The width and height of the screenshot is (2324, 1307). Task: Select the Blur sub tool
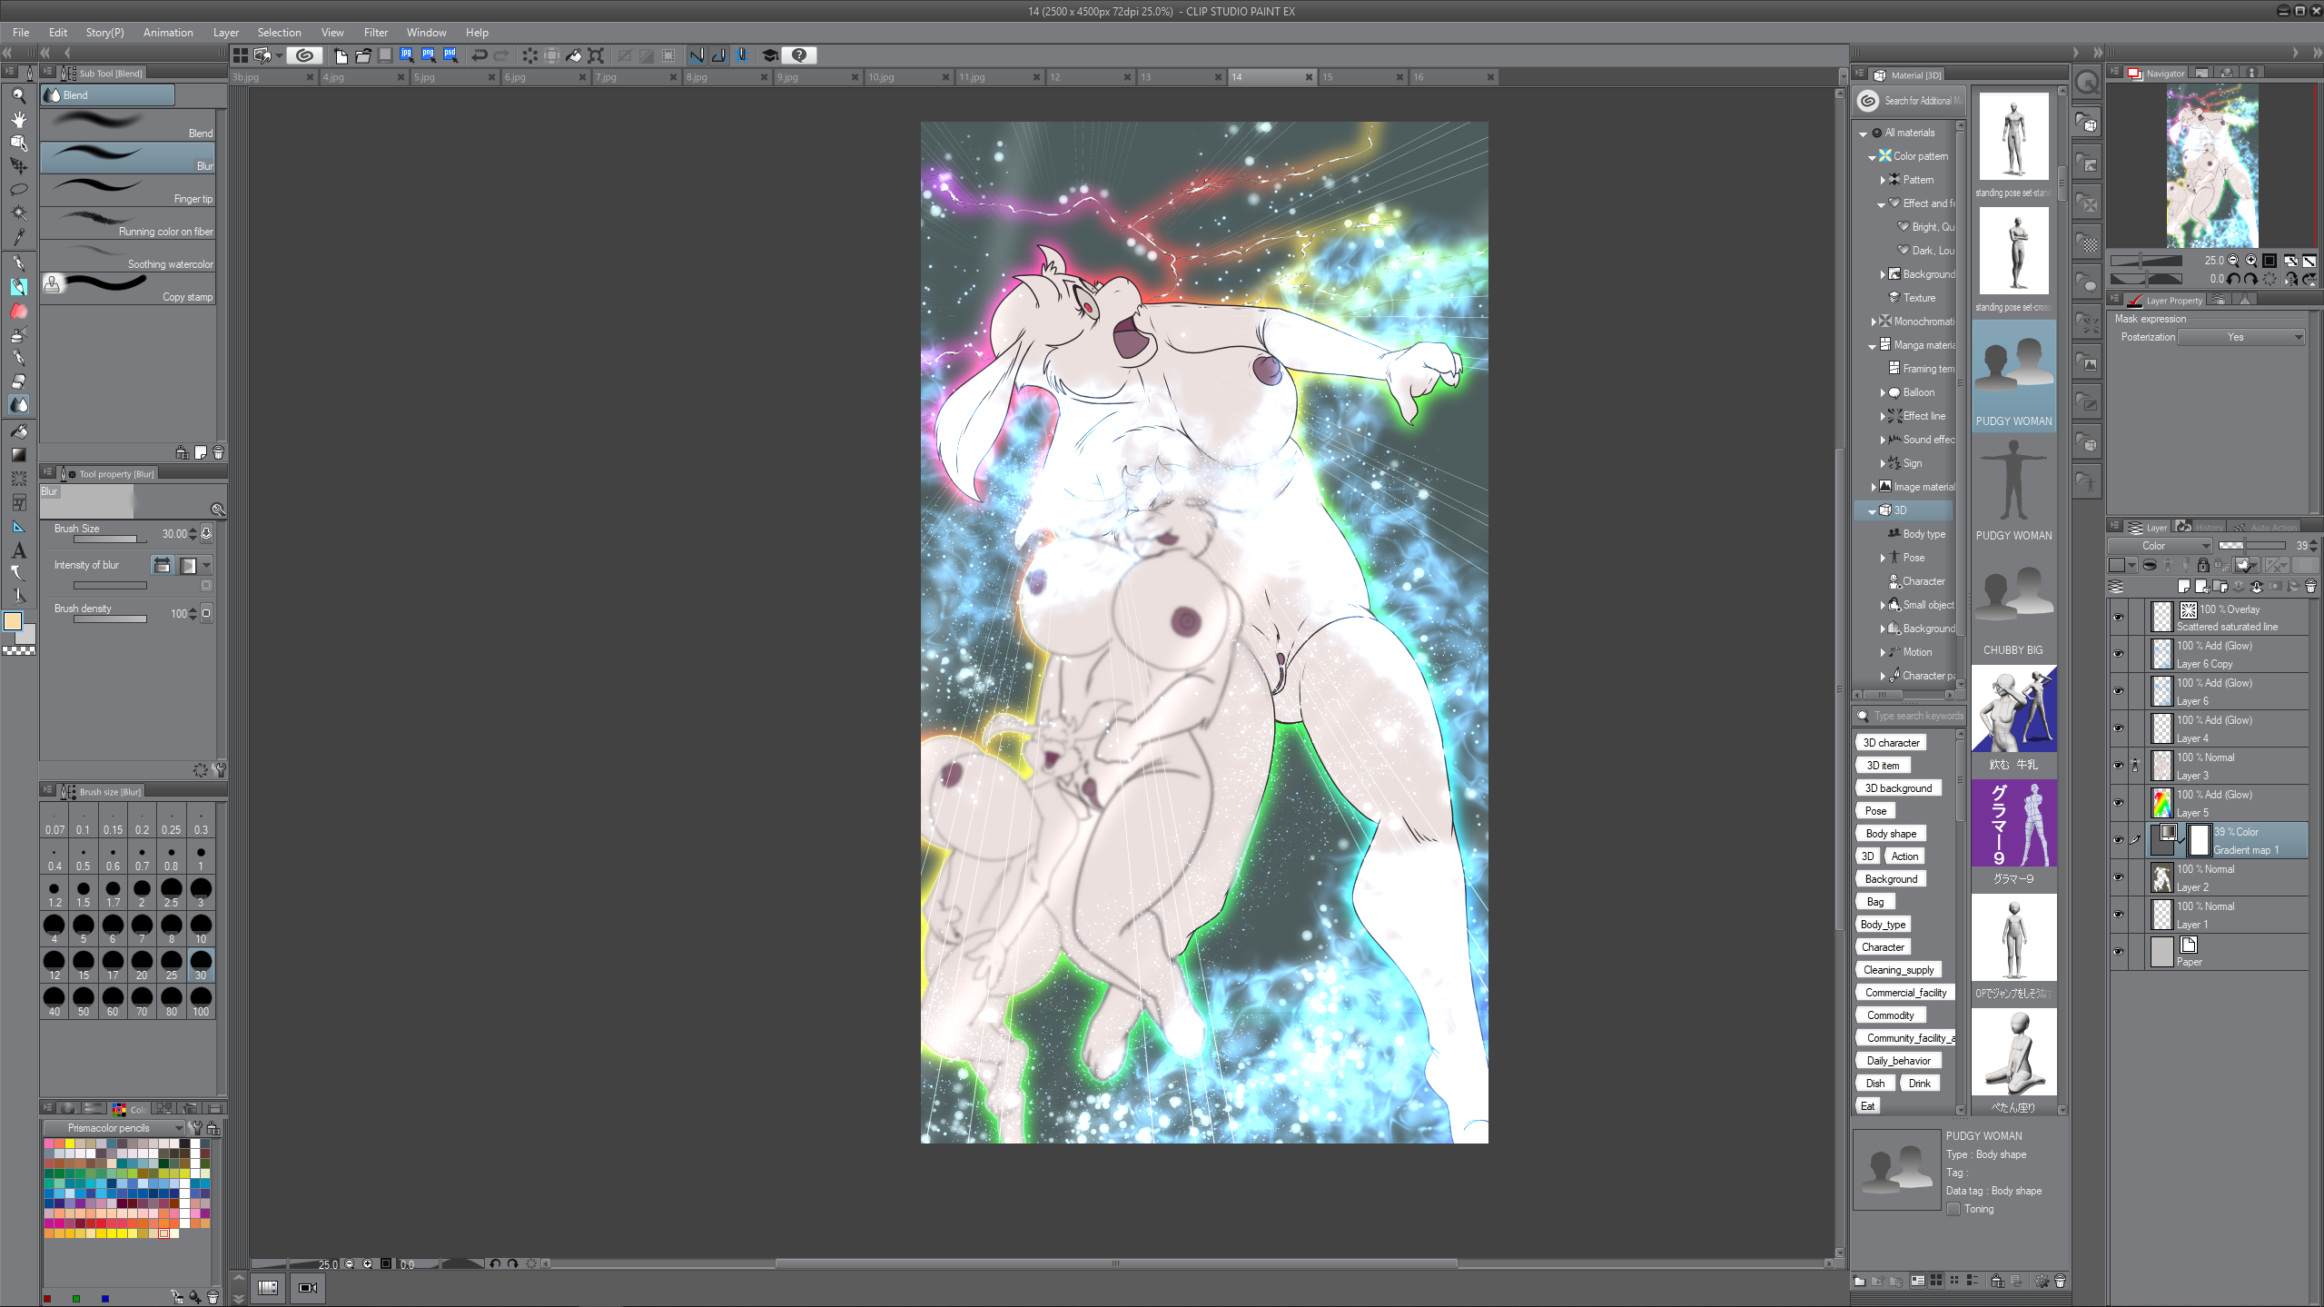[x=127, y=157]
